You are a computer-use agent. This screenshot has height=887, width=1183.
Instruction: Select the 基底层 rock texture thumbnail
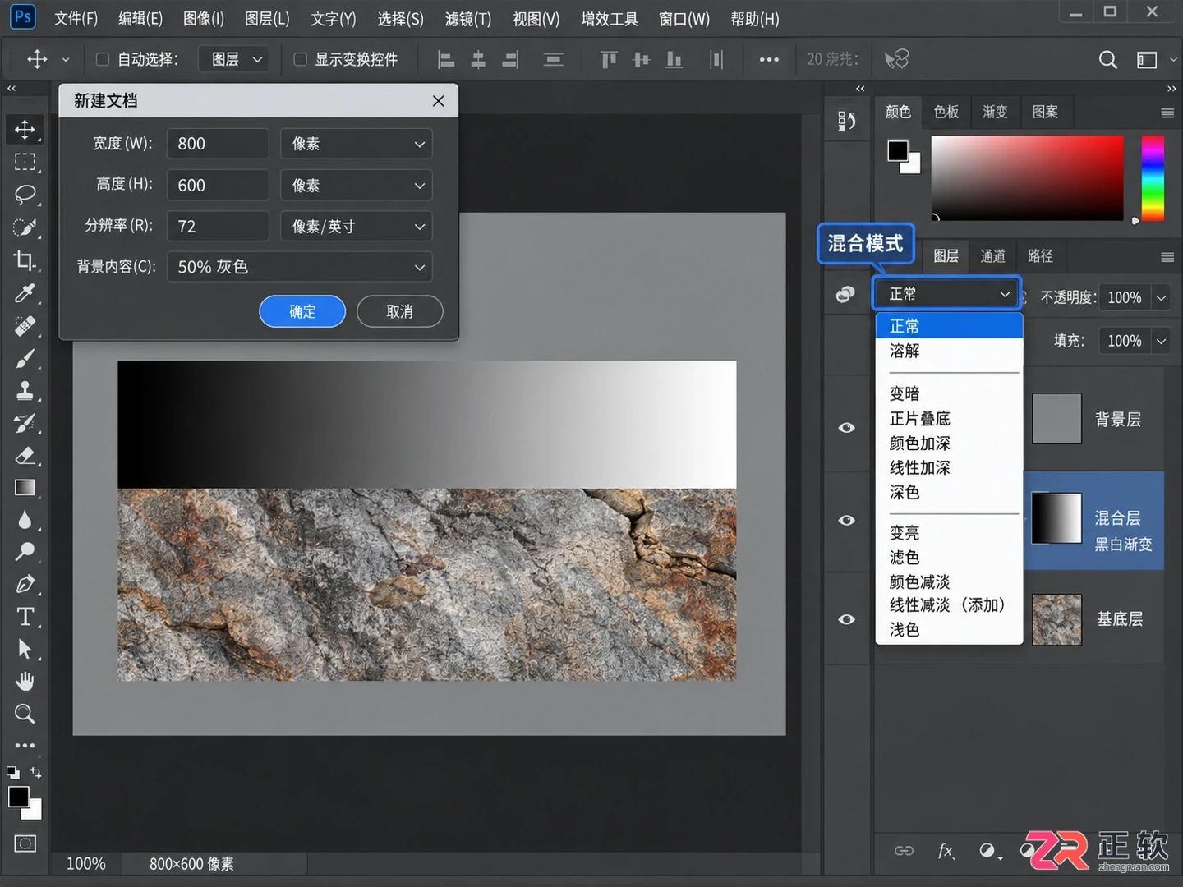1056,619
